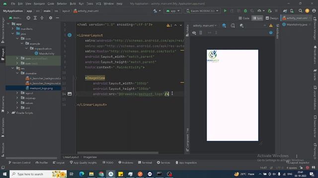Jump to previous highlighted error arrow

pyautogui.click(x=175, y=25)
